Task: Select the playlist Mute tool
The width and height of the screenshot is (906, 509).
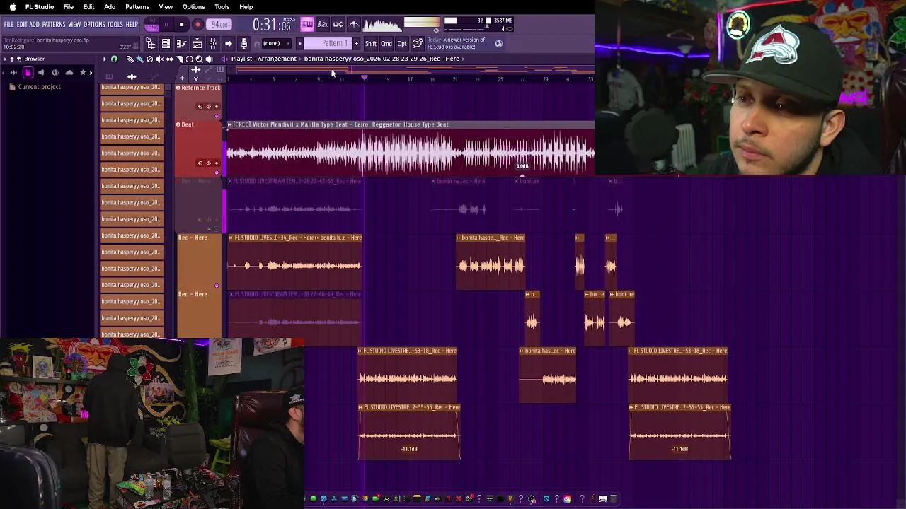Action: point(159,59)
